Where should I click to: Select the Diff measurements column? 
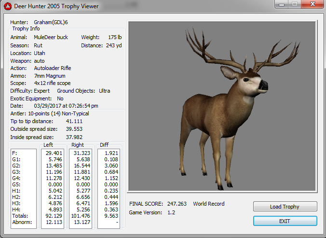point(109,188)
